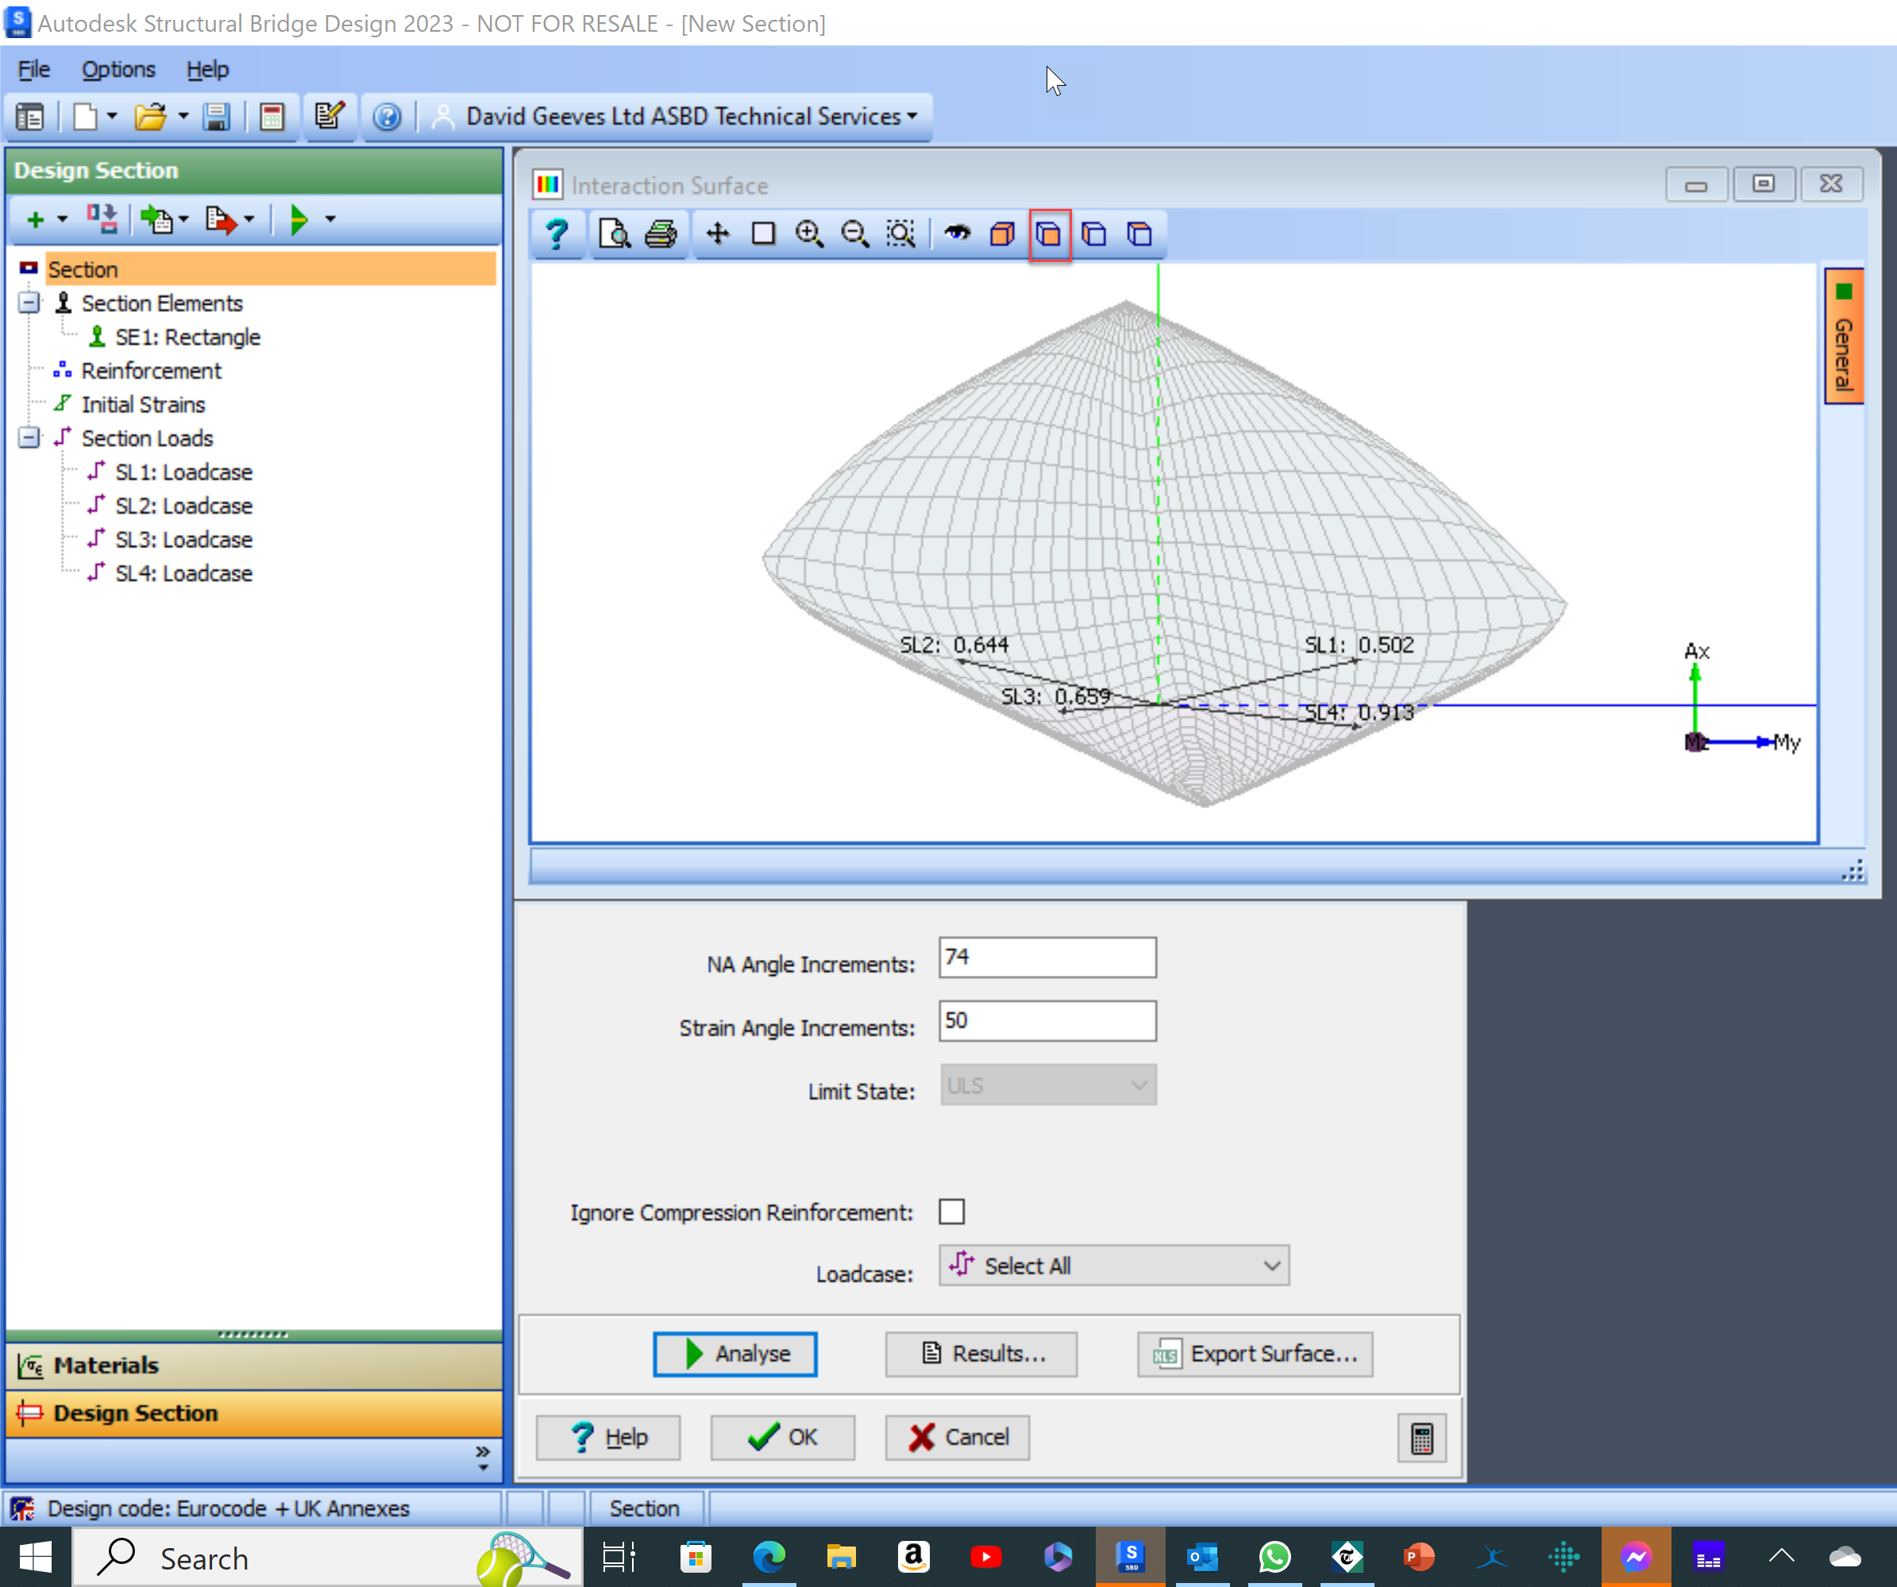Screen dimensions: 1897x1587
Task: Click the zoom in magnifier icon
Action: click(808, 234)
